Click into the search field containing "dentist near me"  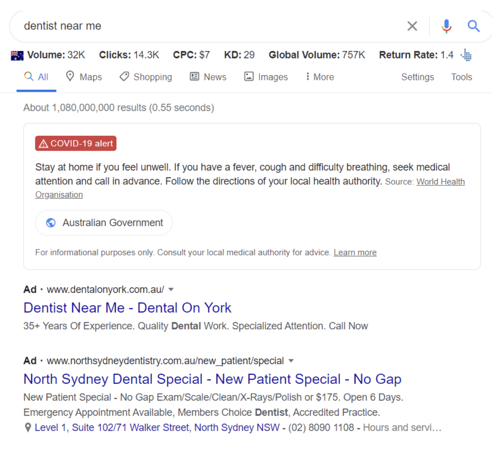coord(203,26)
